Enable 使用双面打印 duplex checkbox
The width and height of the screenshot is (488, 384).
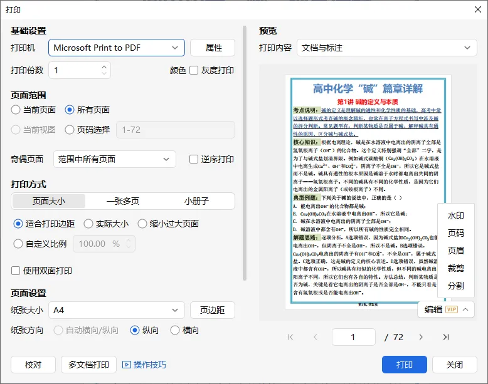click(16, 271)
